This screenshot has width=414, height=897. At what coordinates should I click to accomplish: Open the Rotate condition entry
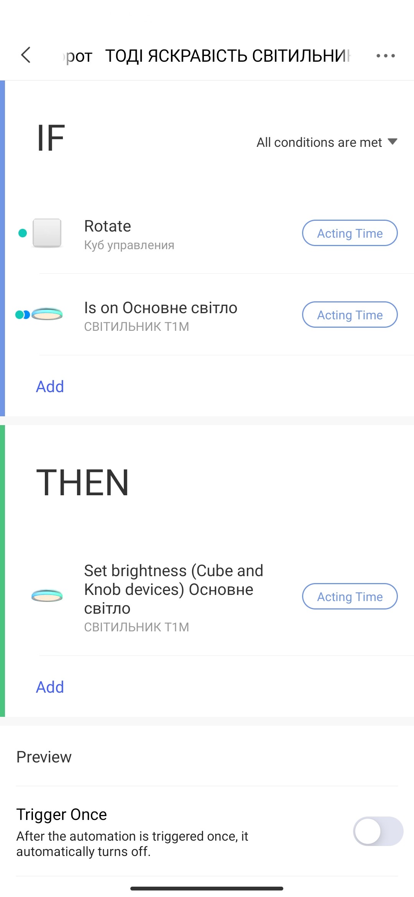[153, 234]
